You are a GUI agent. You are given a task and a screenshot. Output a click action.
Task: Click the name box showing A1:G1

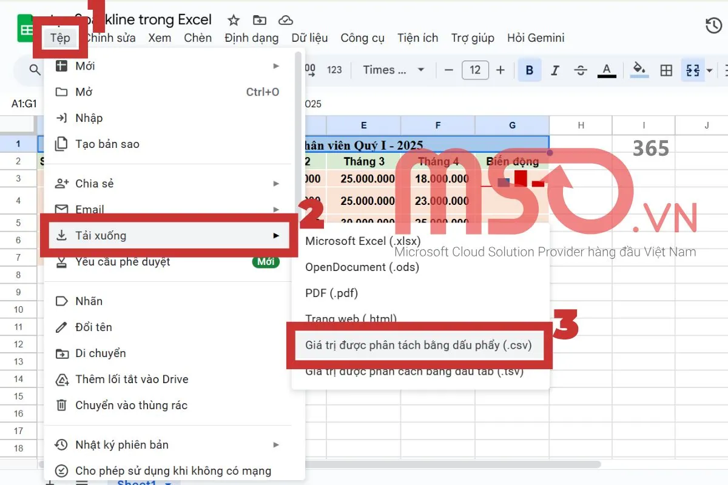(24, 103)
